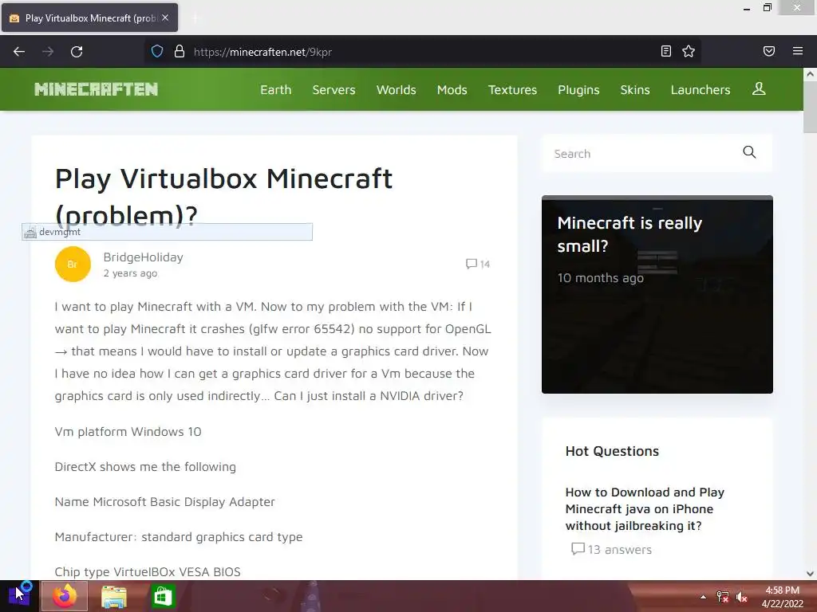Open the Worlds menu item
The width and height of the screenshot is (817, 612).
(396, 89)
